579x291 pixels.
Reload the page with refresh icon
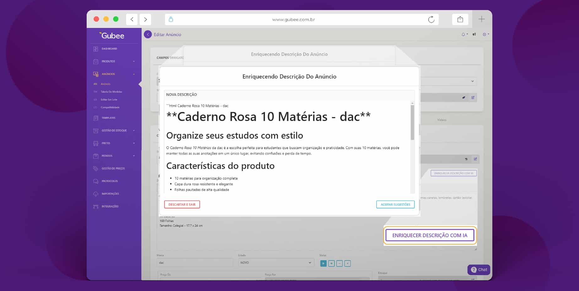[x=431, y=19]
